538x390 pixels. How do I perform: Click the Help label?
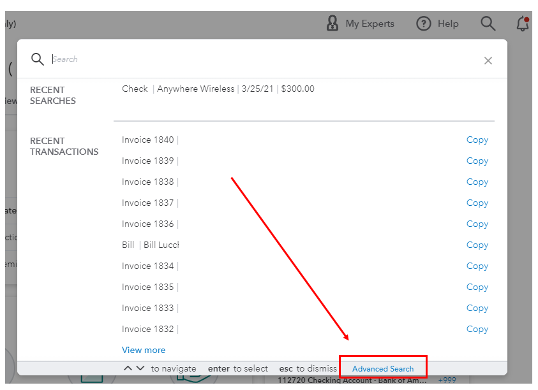(448, 24)
